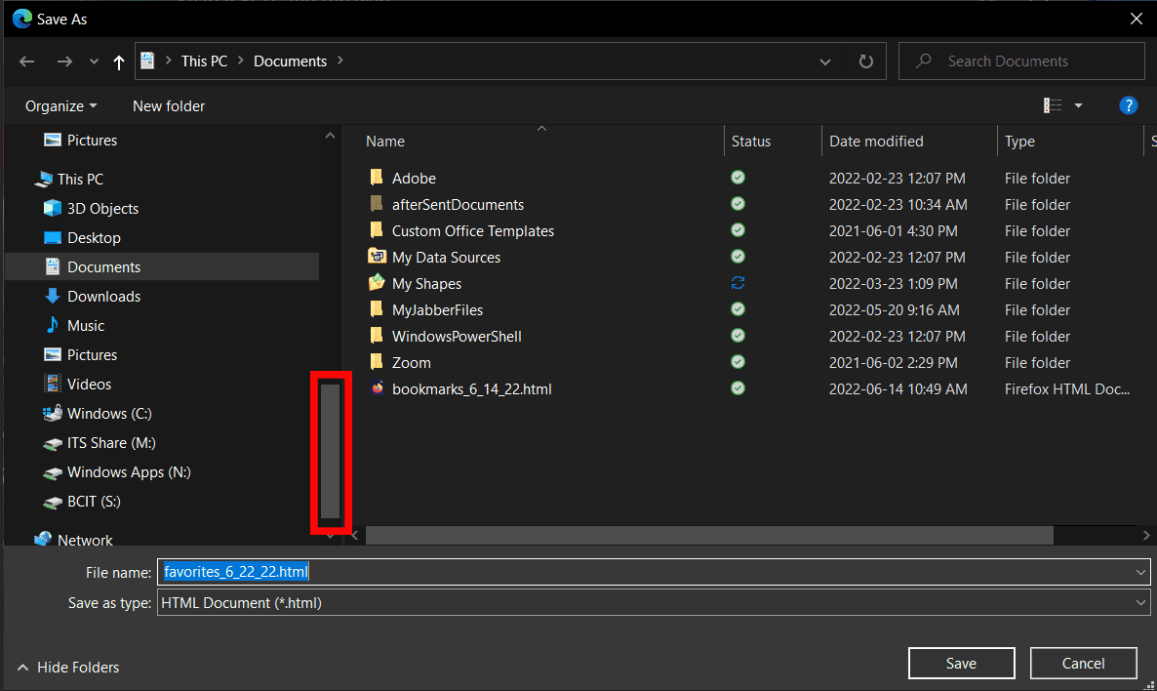This screenshot has width=1157, height=691.
Task: Open the Recent locations dropdown arrow
Action: [94, 61]
